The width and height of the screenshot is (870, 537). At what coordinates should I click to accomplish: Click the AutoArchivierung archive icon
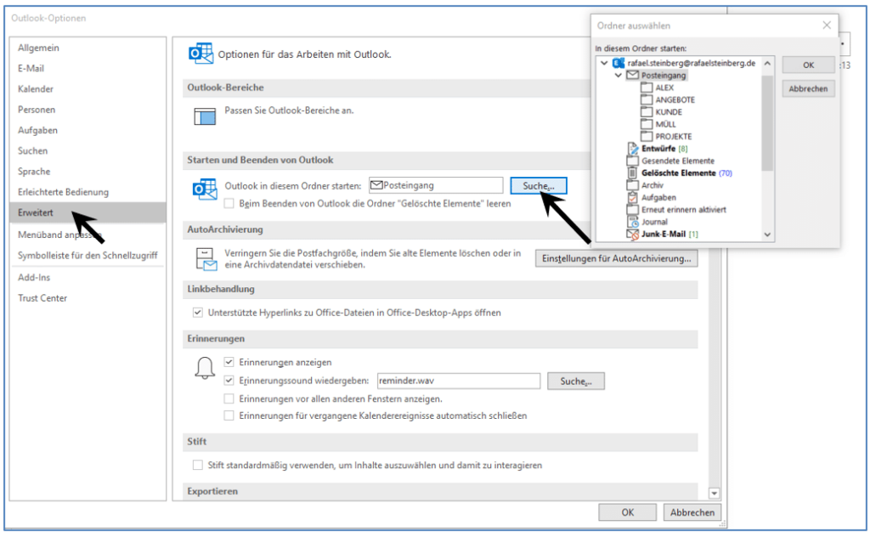click(x=206, y=259)
